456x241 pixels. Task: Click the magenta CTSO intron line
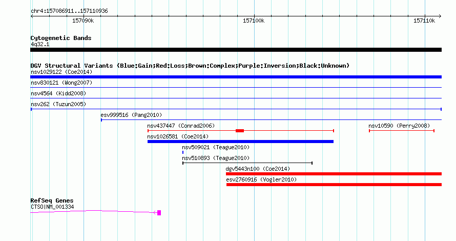coord(93,211)
